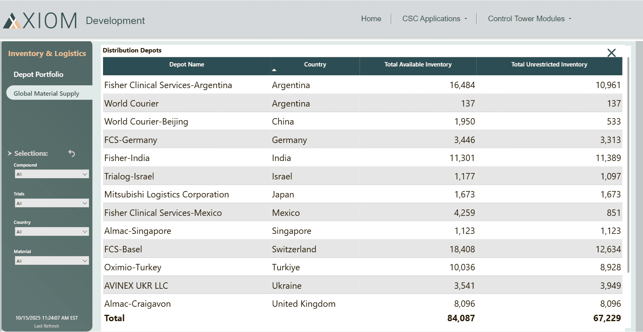Open the Compound dropdown
This screenshot has height=332, width=643.
point(52,174)
